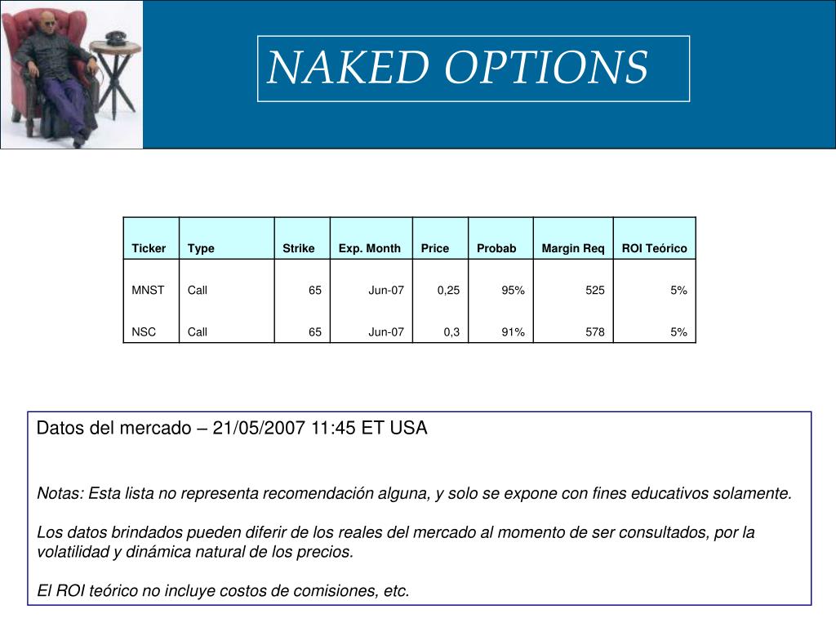This screenshot has height=627, width=836.
Task: Click the seated man image
Action: [72, 74]
